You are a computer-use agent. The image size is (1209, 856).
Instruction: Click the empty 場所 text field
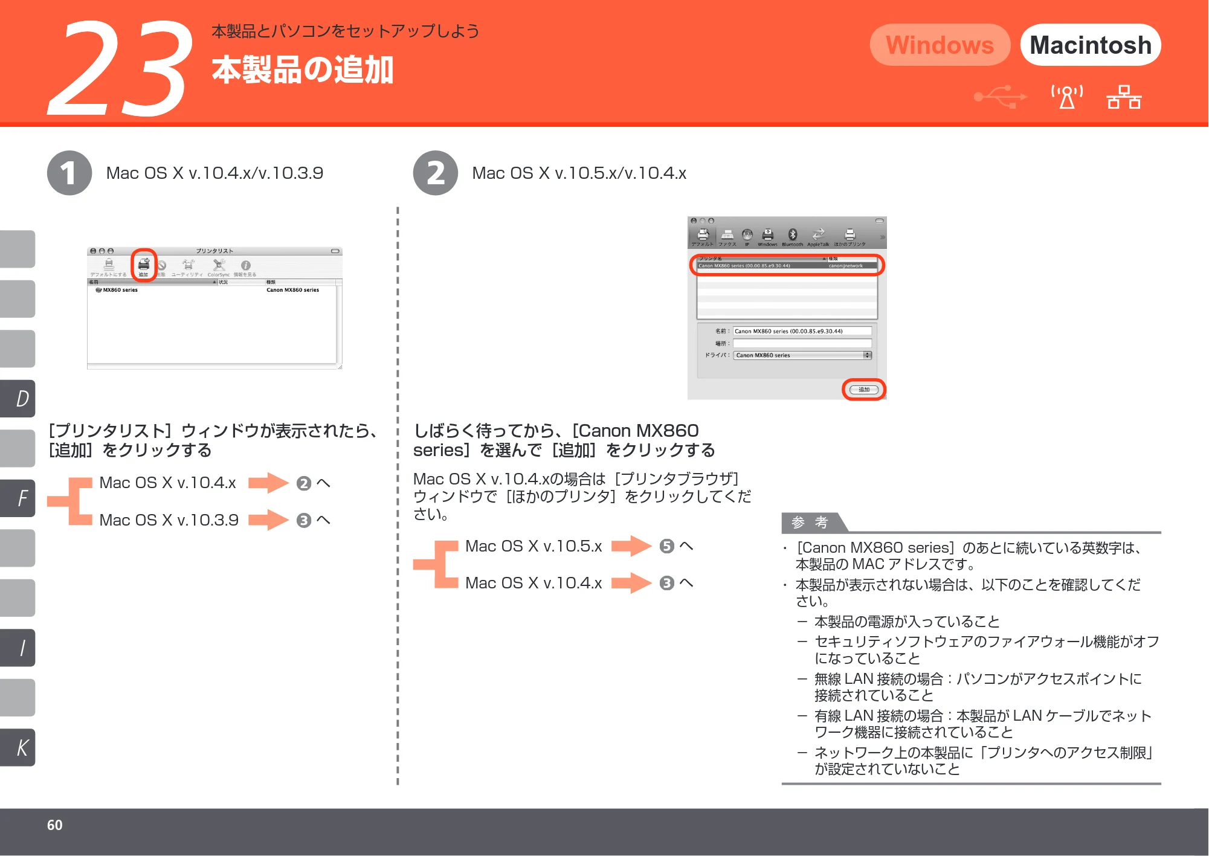802,343
